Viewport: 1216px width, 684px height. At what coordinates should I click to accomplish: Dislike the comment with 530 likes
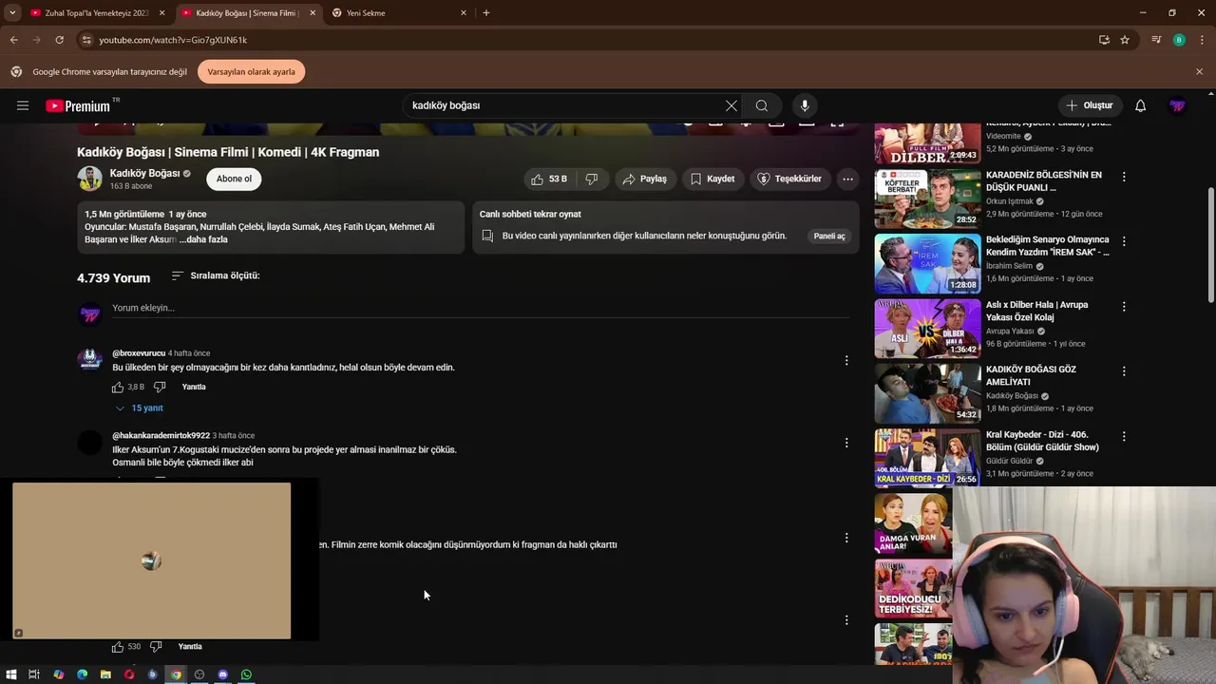pyautogui.click(x=156, y=646)
